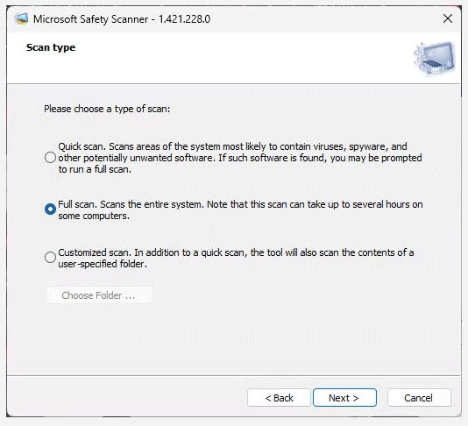Click the Full scan description label
The image size is (468, 426).
[240, 209]
